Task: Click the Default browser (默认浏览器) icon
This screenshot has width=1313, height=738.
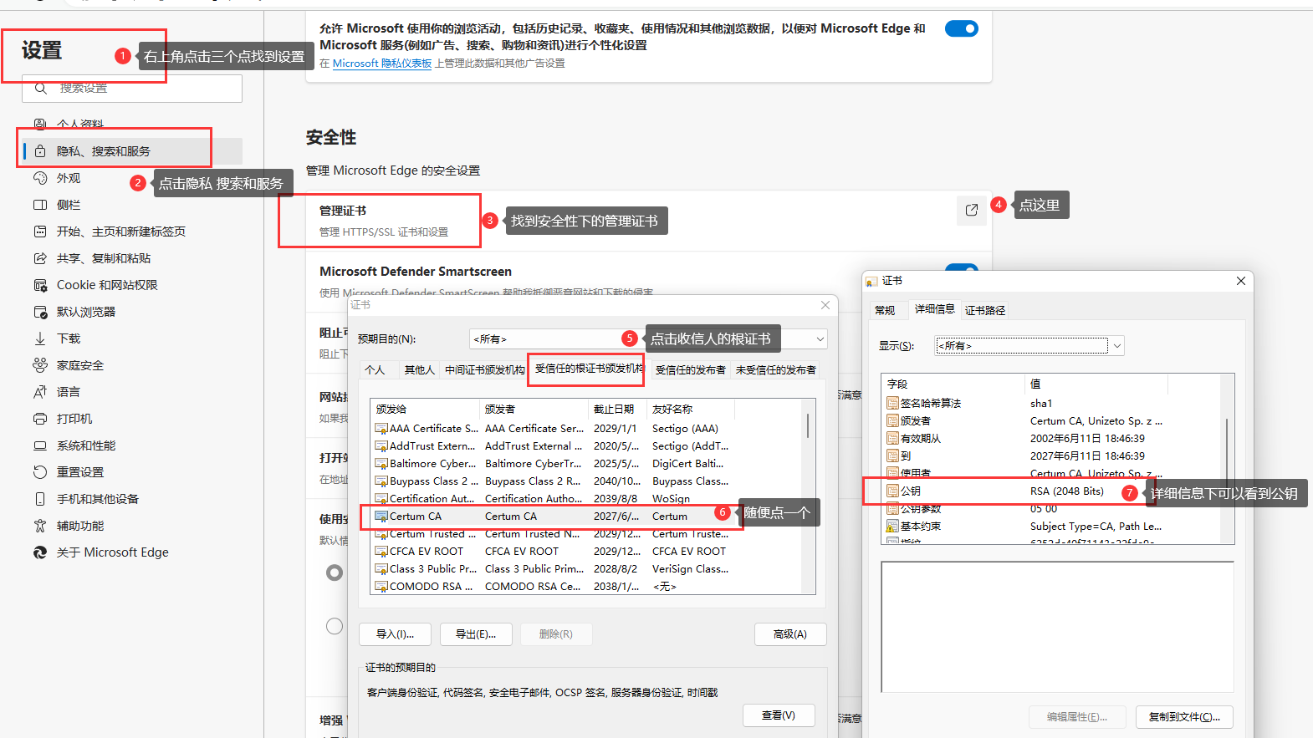Action: 40,312
